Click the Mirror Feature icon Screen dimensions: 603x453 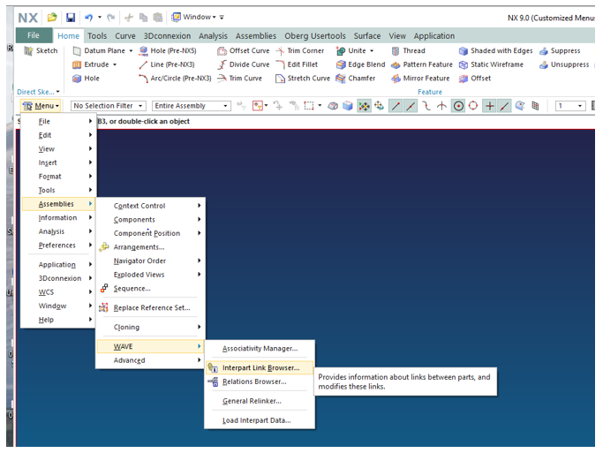point(396,79)
